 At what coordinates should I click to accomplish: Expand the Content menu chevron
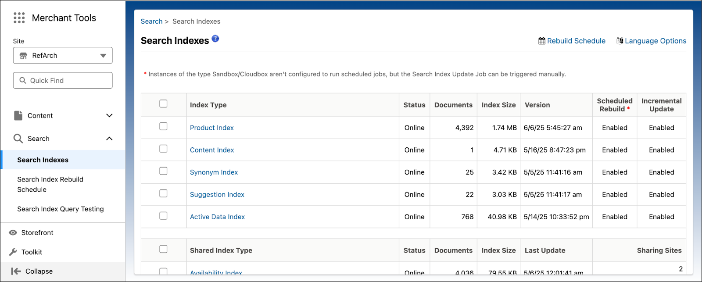coord(109,115)
